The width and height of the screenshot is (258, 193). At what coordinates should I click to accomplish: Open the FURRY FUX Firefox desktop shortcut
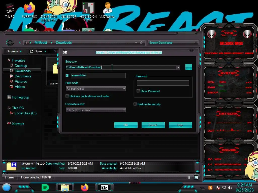pos(29,10)
